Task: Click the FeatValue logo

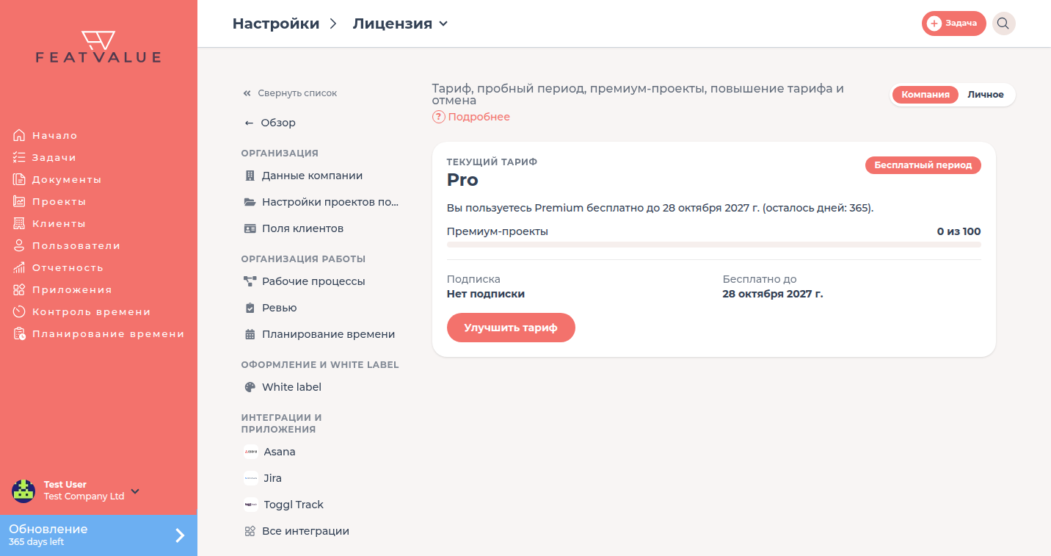Action: click(98, 47)
